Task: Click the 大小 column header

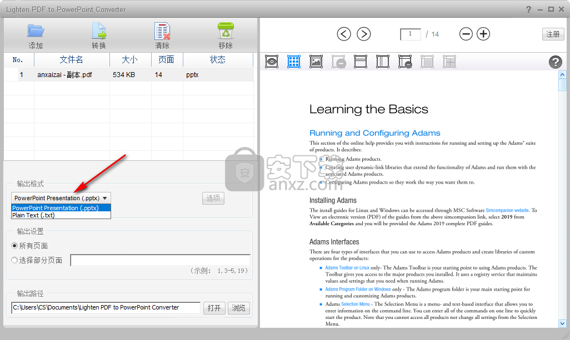Action: [x=130, y=59]
